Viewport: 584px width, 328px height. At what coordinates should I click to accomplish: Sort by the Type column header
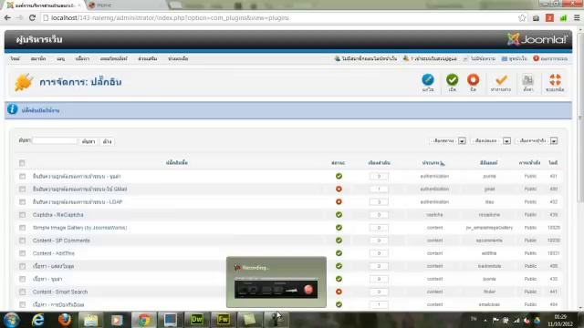coord(432,162)
